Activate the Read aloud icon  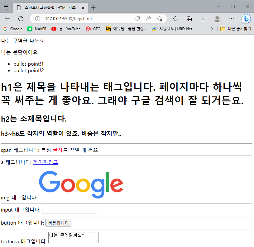(x=148, y=19)
